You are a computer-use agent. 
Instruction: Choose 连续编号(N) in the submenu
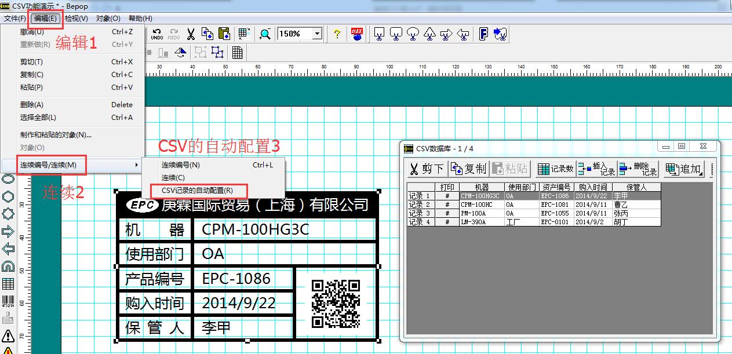point(213,165)
